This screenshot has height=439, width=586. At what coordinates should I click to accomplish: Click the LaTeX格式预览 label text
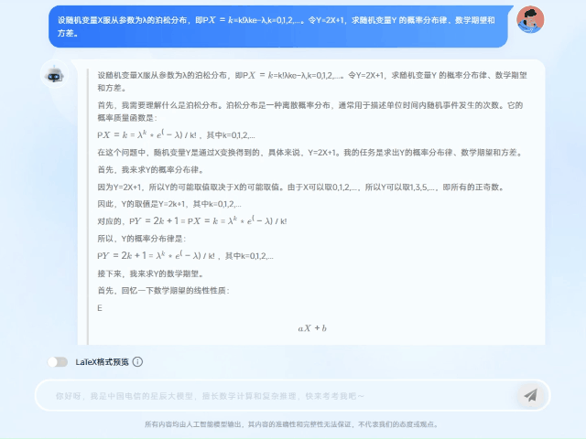[x=102, y=362]
